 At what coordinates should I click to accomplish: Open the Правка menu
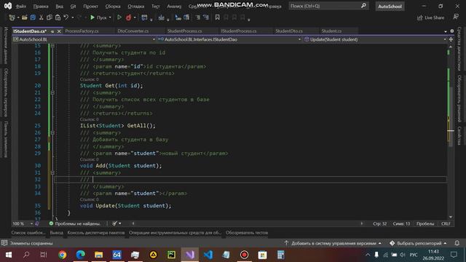[x=41, y=6]
